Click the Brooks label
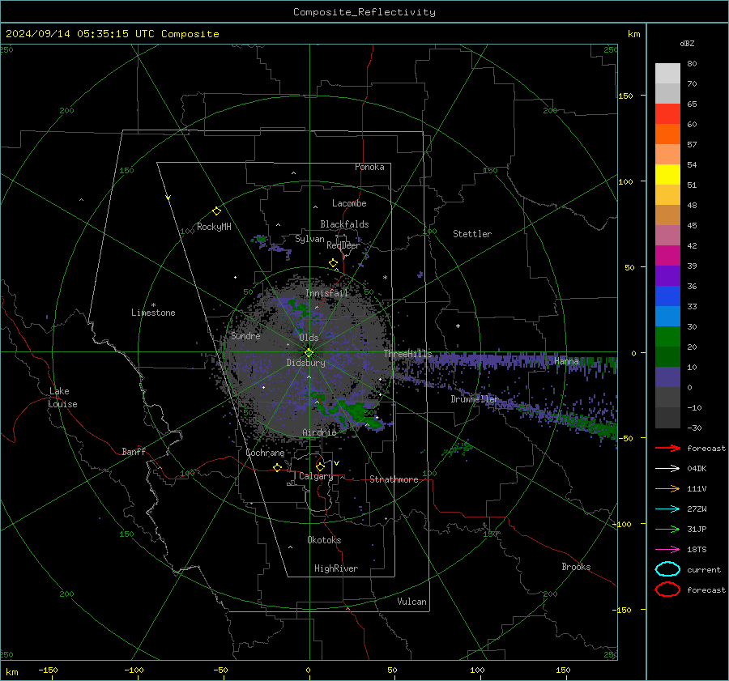Image resolution: width=729 pixels, height=681 pixels. pyautogui.click(x=576, y=567)
